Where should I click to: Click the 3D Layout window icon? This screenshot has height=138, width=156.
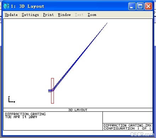click(x=6, y=6)
